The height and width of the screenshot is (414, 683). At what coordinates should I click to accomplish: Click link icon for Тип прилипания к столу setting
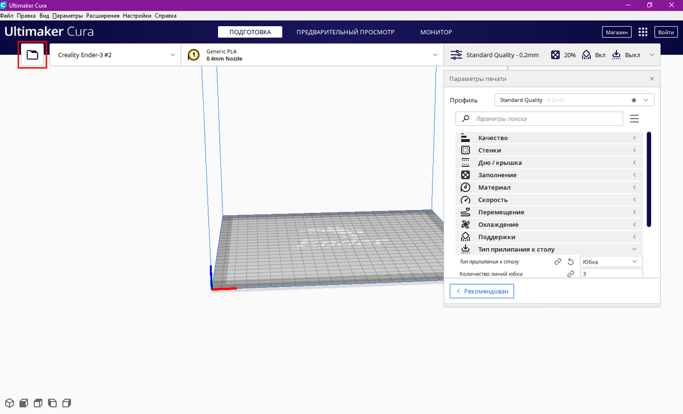point(558,262)
